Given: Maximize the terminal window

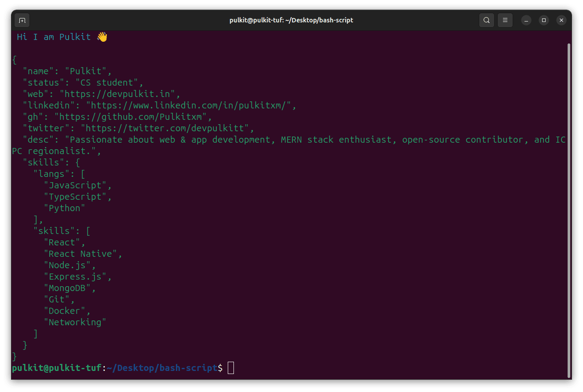Looking at the screenshot, I should coord(544,20).
